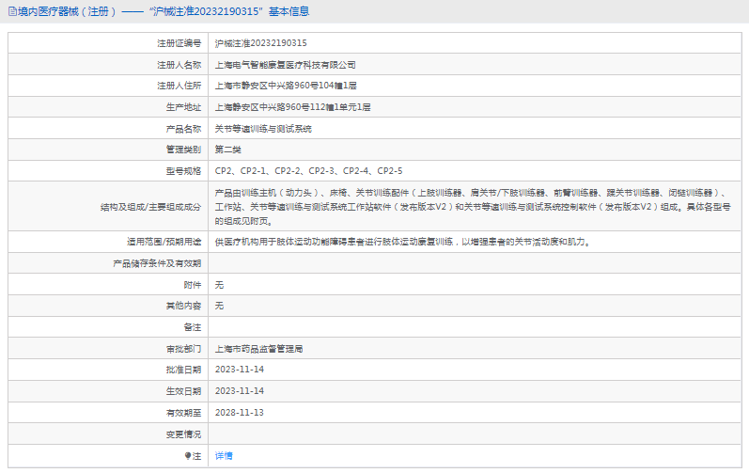Select approving authority 上海市药品监督管理局
The image size is (749, 473).
pos(258,349)
